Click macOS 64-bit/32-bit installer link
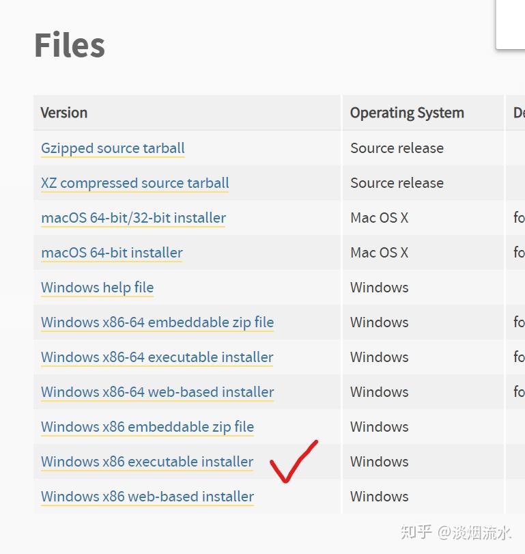This screenshot has width=525, height=554. [x=133, y=218]
